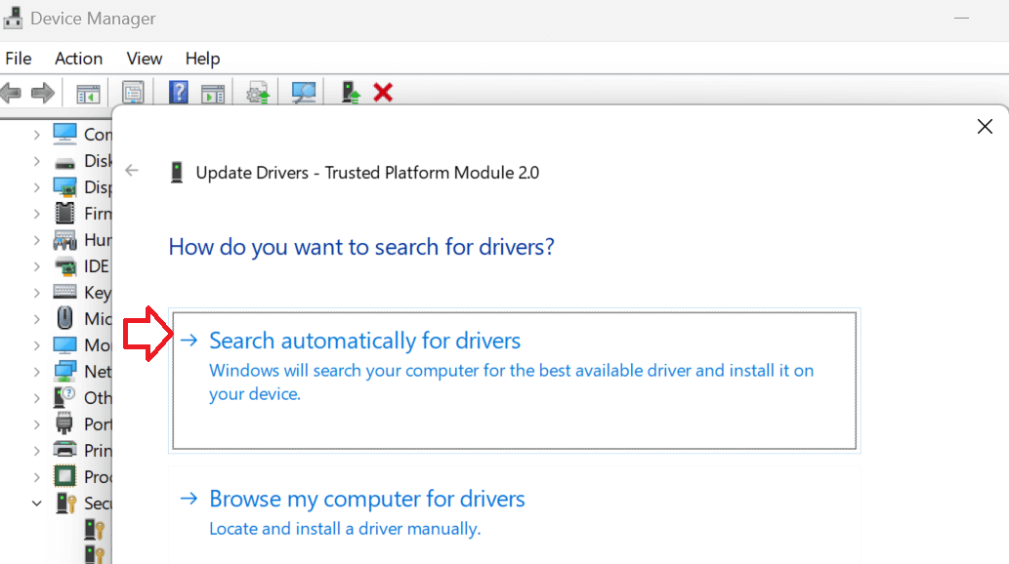Open the Properties toolbar icon
The image size is (1009, 564).
tap(133, 94)
